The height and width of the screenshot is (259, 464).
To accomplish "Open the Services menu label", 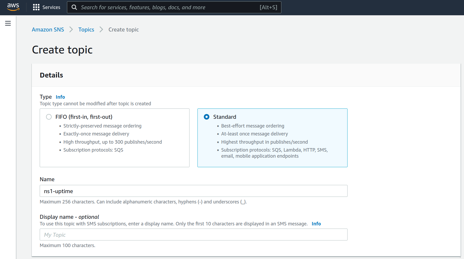I will point(51,7).
